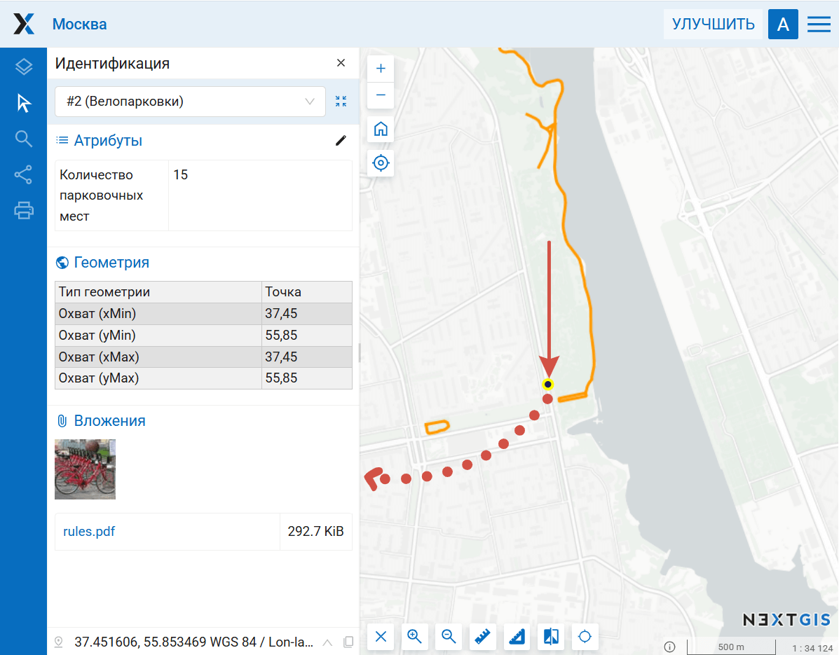Select the measure distance ruler tool
Image resolution: width=839 pixels, height=655 pixels.
484,637
